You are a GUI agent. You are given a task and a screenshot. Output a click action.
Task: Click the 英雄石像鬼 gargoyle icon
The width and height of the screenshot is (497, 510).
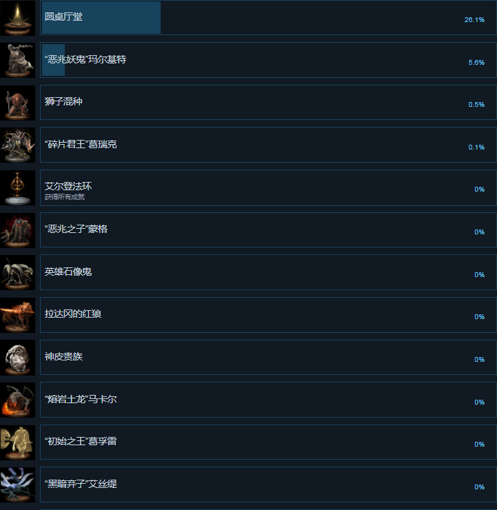click(17, 272)
